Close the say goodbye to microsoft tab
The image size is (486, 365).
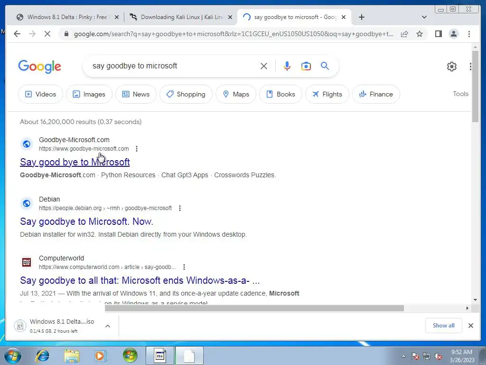pos(344,18)
